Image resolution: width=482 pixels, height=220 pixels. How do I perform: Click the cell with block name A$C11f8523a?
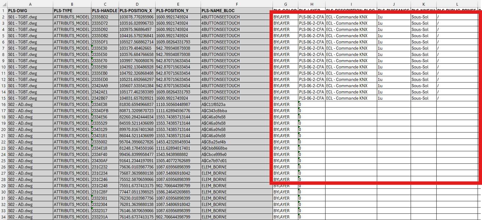point(237,104)
